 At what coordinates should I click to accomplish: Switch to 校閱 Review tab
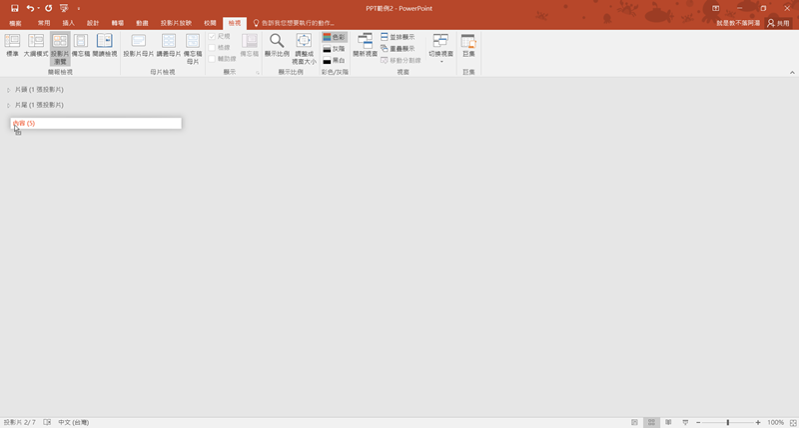point(210,23)
